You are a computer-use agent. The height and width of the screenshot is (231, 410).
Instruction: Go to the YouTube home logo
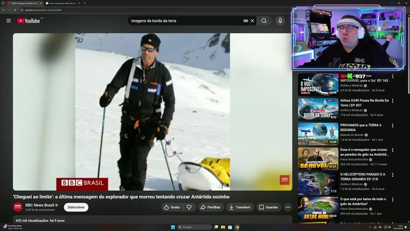(x=29, y=21)
